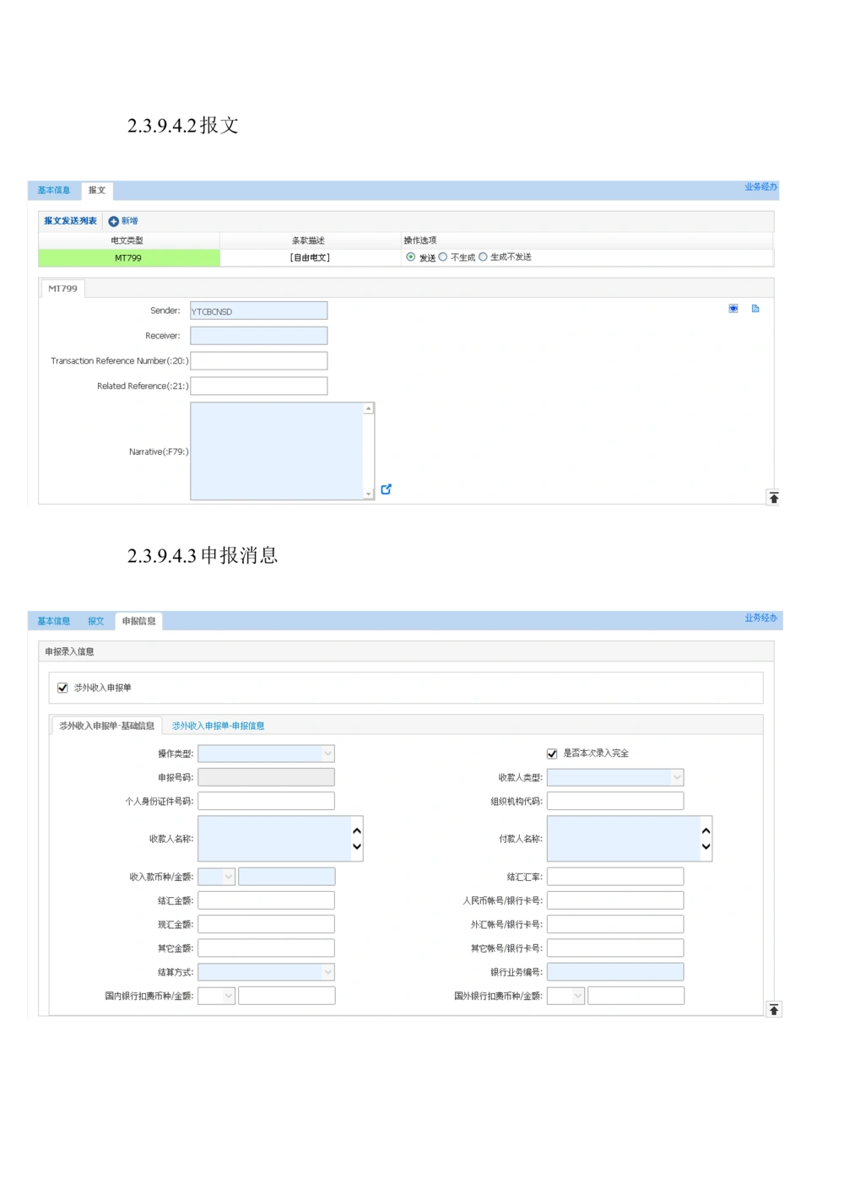Viewport: 844px width, 1194px height.
Task: Click the MT799 row in message list
Action: pyautogui.click(x=128, y=258)
